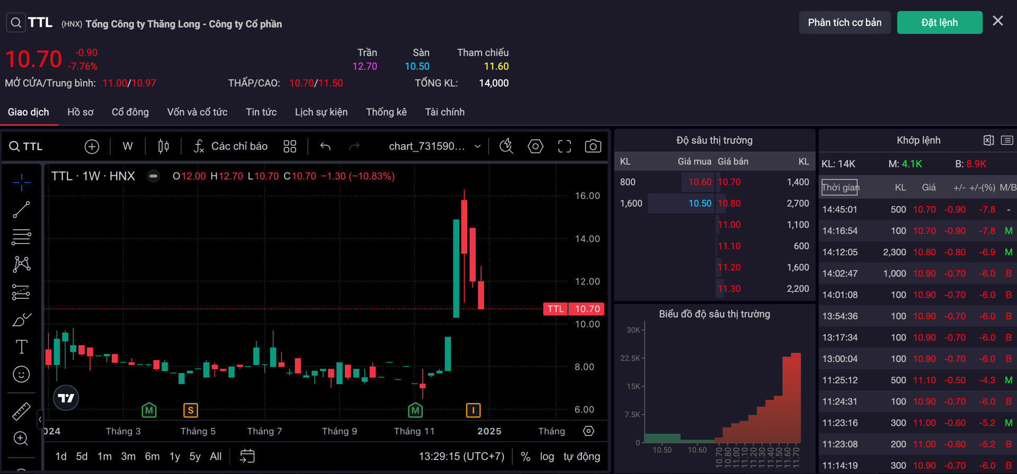Open the Tài chính tab
Viewport: 1017px width, 474px height.
444,112
